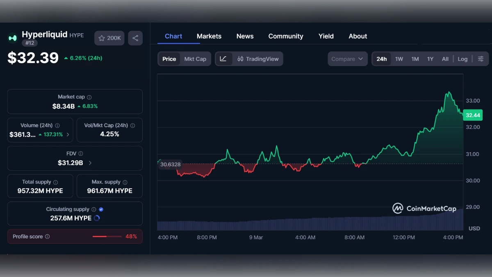Open the Community section
The width and height of the screenshot is (492, 277).
[286, 36]
